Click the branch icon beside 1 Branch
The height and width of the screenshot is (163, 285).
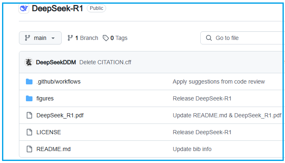[x=70, y=38]
